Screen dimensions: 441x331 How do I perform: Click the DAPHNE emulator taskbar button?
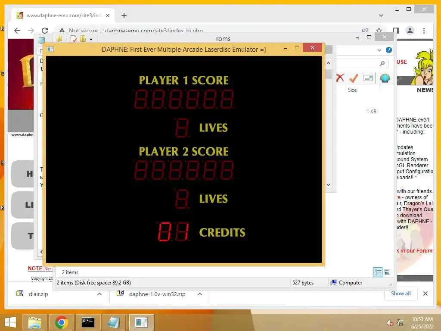point(141,322)
